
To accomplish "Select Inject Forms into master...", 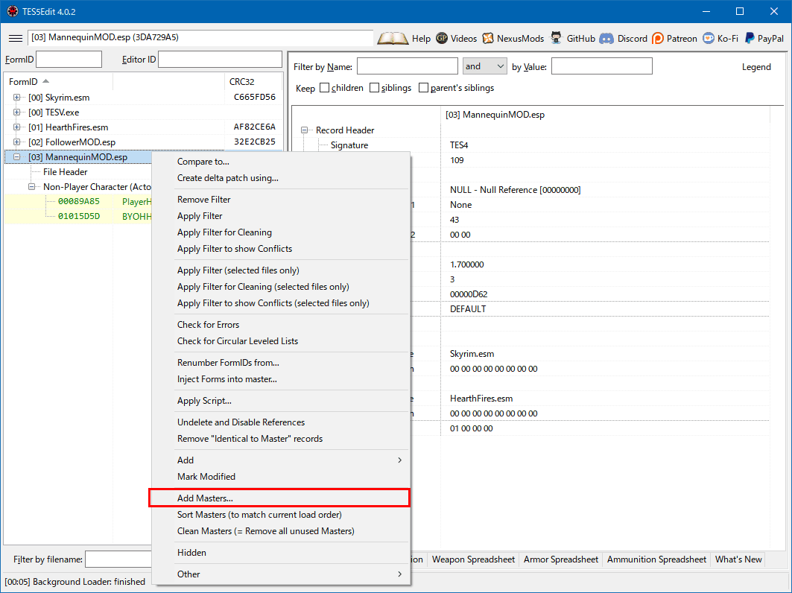I will [x=282, y=379].
